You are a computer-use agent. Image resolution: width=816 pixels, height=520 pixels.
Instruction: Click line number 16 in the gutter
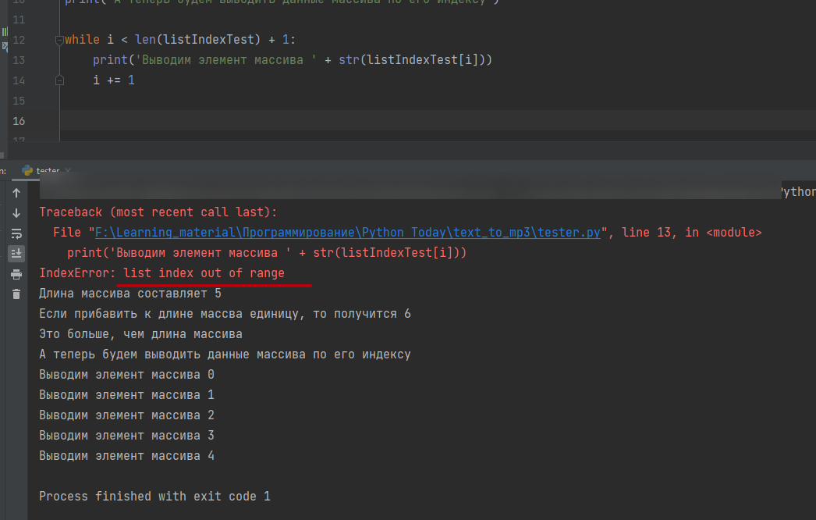[x=20, y=121]
